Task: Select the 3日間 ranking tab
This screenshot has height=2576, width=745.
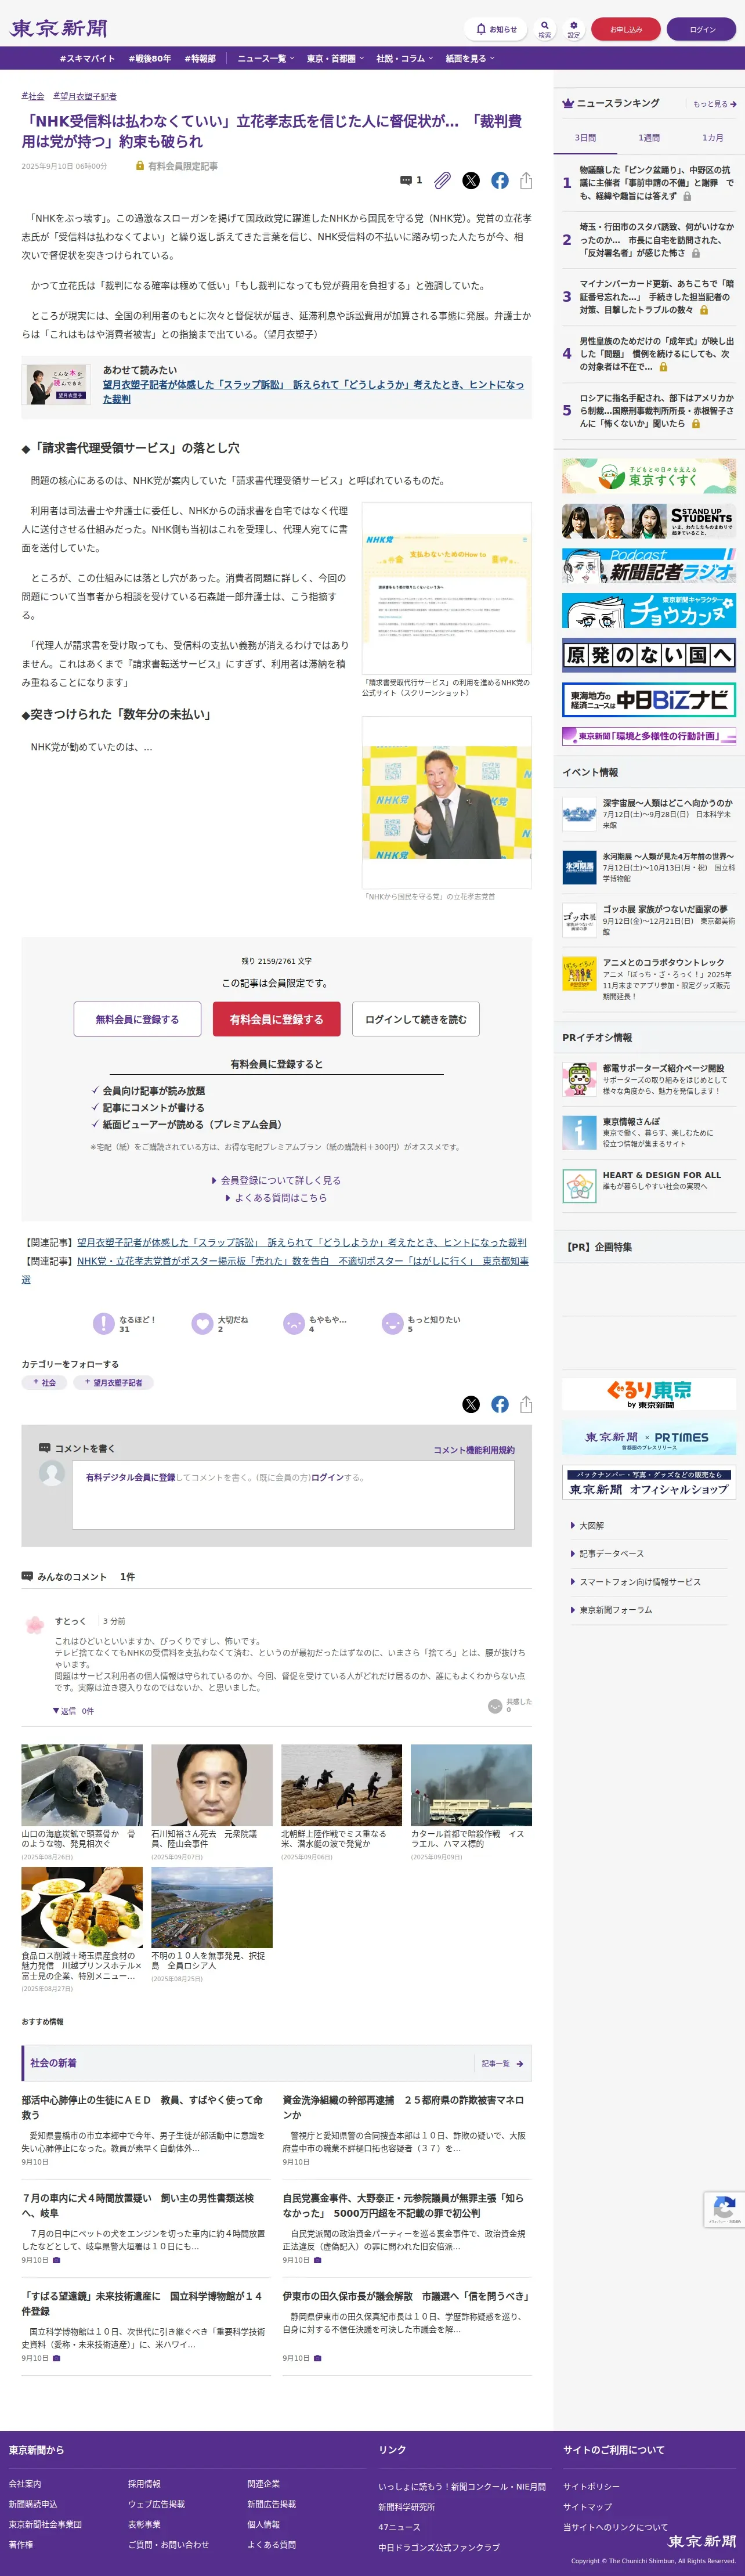Action: coord(585,138)
